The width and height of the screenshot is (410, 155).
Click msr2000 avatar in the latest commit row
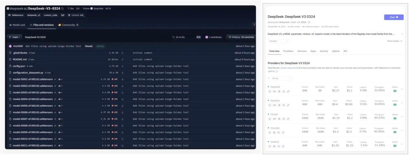click(x=10, y=46)
